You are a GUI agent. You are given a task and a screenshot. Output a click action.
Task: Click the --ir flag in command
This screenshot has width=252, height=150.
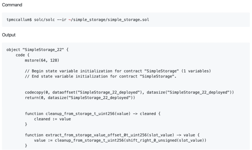point(62,20)
